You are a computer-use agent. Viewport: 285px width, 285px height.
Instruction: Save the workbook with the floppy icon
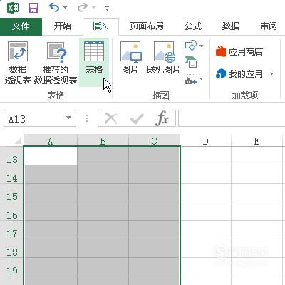[x=33, y=8]
